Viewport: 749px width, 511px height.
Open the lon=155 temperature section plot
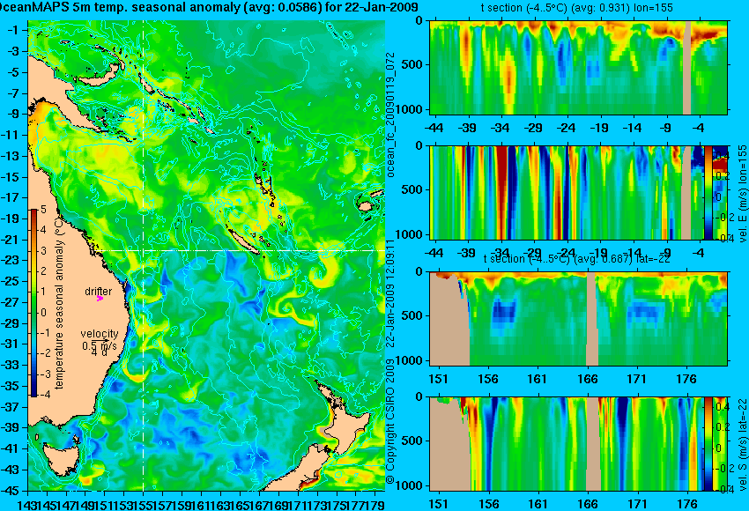coord(578,67)
